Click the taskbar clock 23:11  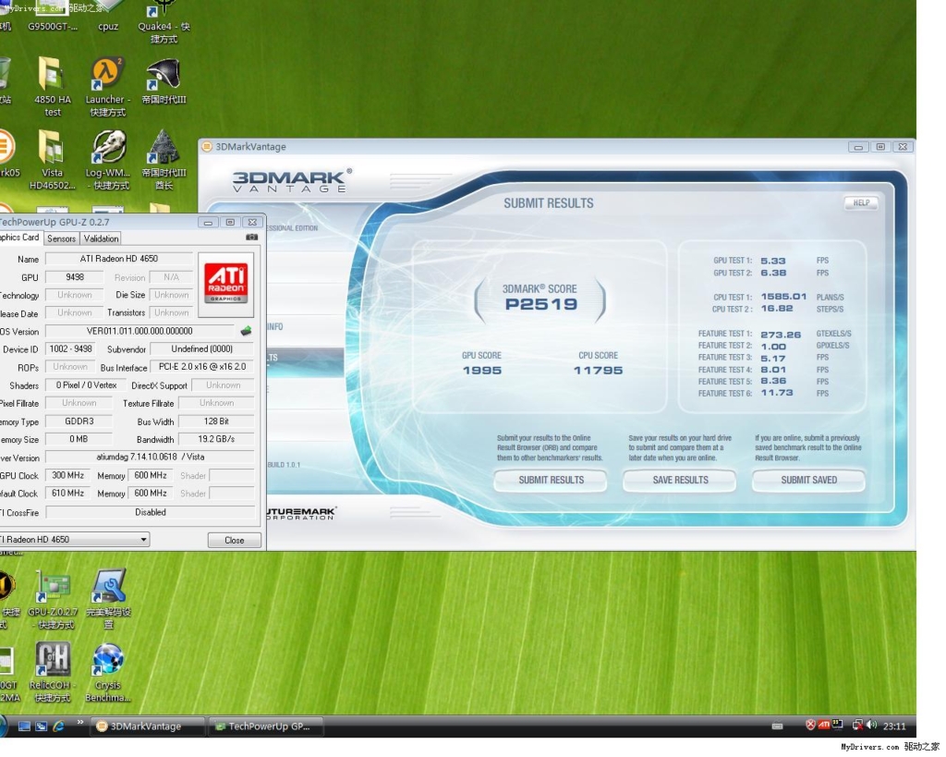894,726
